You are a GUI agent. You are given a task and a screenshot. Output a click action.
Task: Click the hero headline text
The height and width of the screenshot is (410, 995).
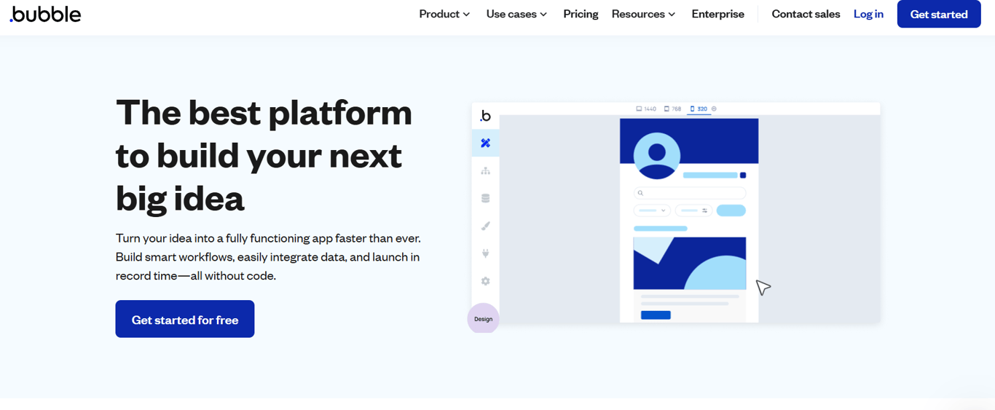264,155
